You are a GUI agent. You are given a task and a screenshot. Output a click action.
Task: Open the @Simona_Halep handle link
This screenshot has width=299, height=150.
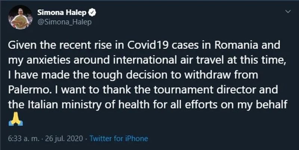tap(64, 22)
